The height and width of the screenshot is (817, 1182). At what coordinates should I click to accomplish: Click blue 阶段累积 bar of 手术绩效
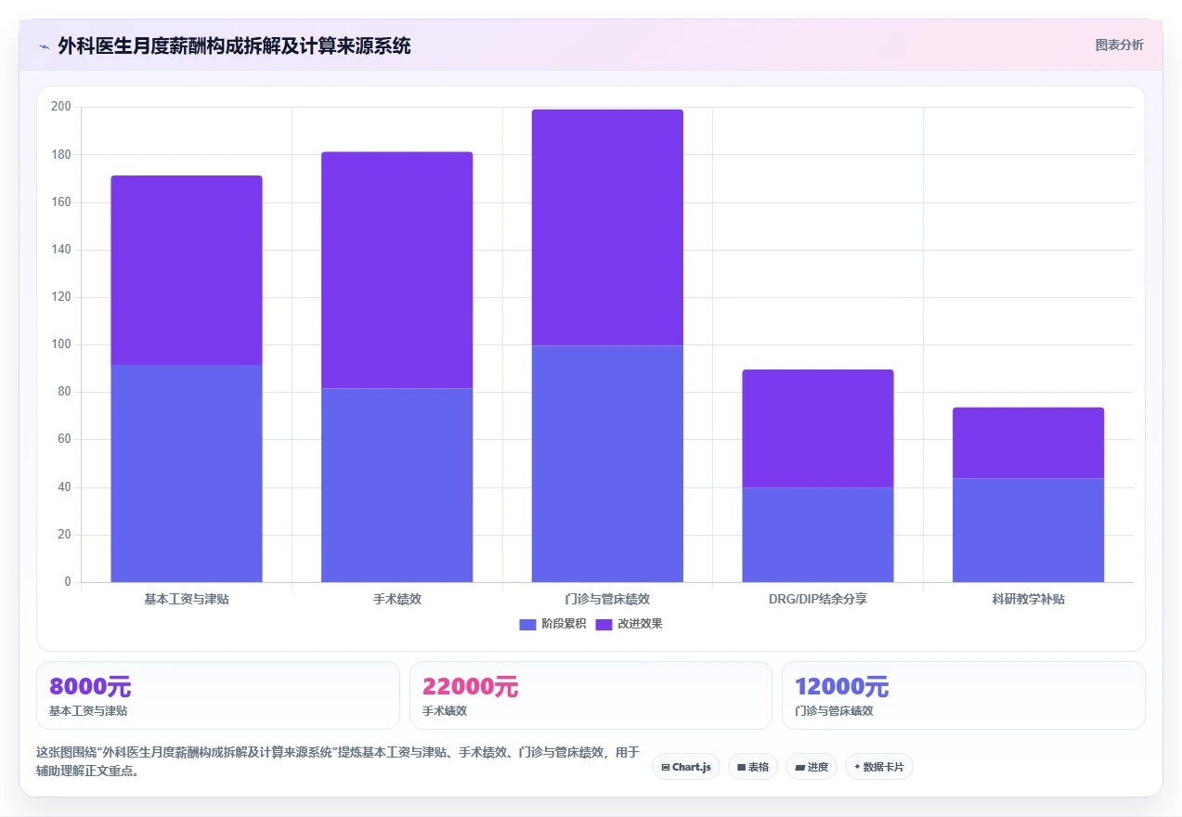click(397, 486)
